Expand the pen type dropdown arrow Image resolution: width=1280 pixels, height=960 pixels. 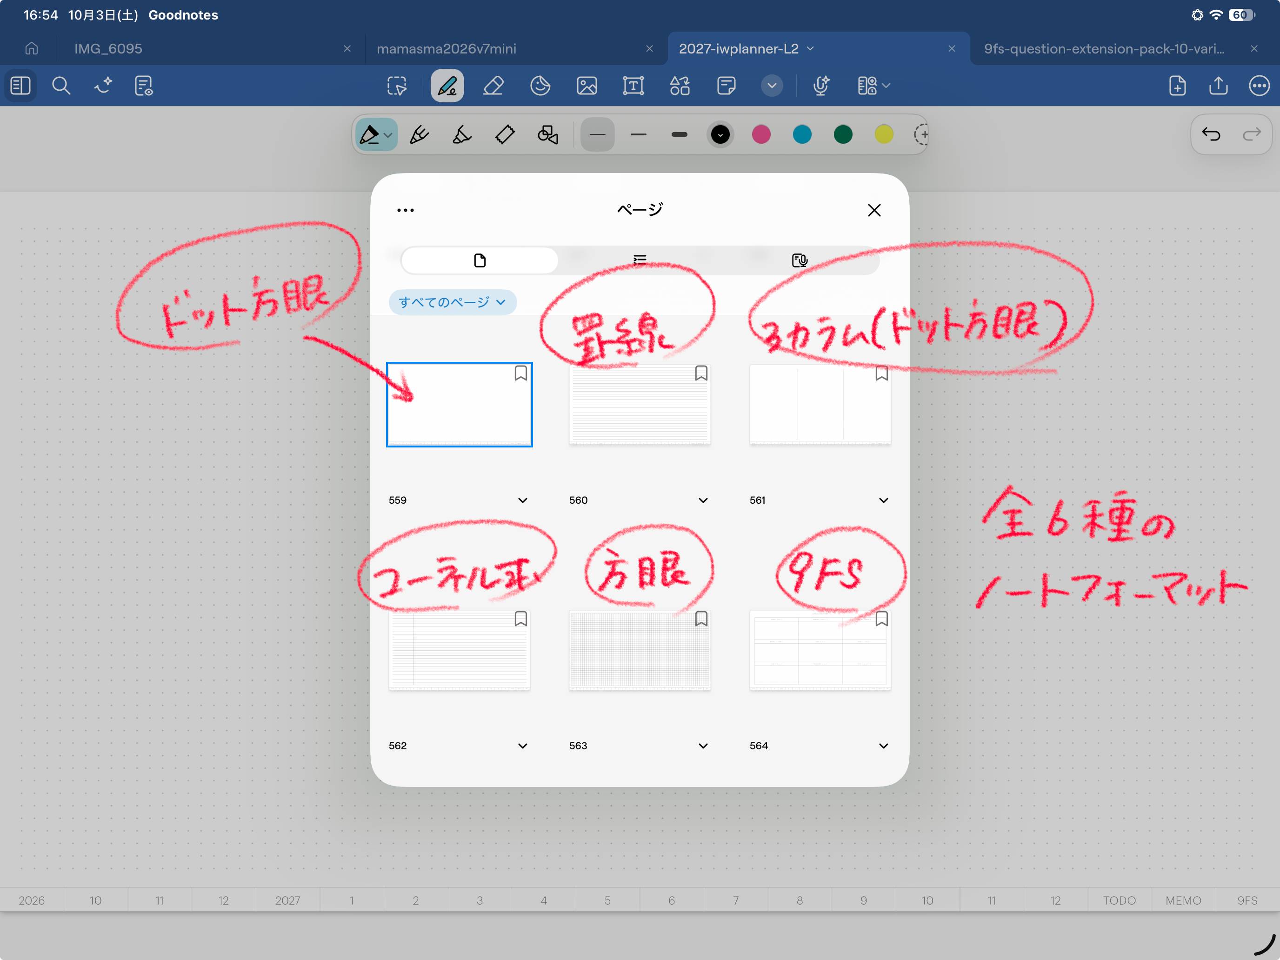(x=388, y=135)
